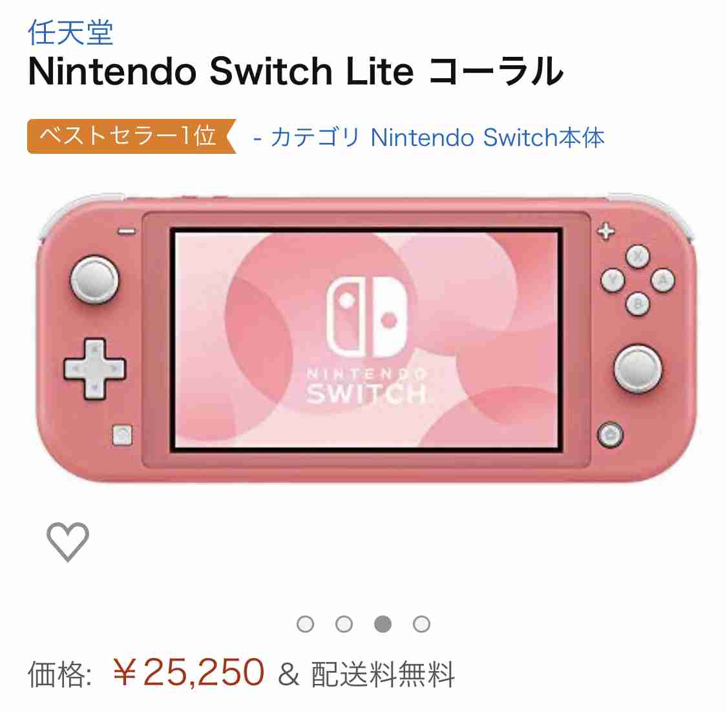Click the D-pad on the console image
This screenshot has height=713, width=727.
pos(94,369)
